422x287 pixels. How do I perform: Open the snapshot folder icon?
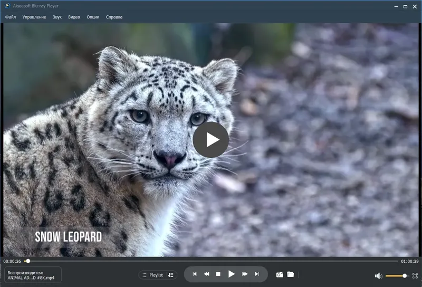coord(291,275)
